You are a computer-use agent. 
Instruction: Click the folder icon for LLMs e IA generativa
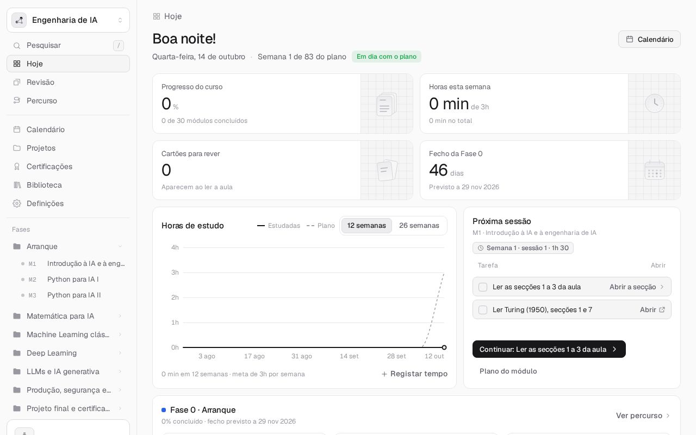click(x=17, y=371)
